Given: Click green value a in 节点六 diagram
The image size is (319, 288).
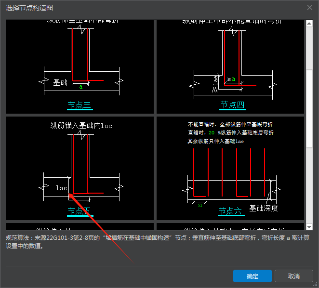Looking at the screenshot, I should tap(200, 205).
